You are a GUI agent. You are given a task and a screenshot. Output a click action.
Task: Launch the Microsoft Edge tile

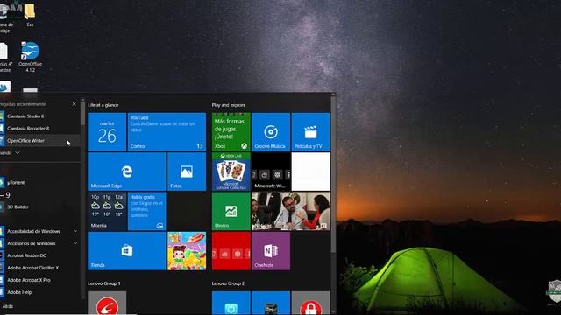126,171
